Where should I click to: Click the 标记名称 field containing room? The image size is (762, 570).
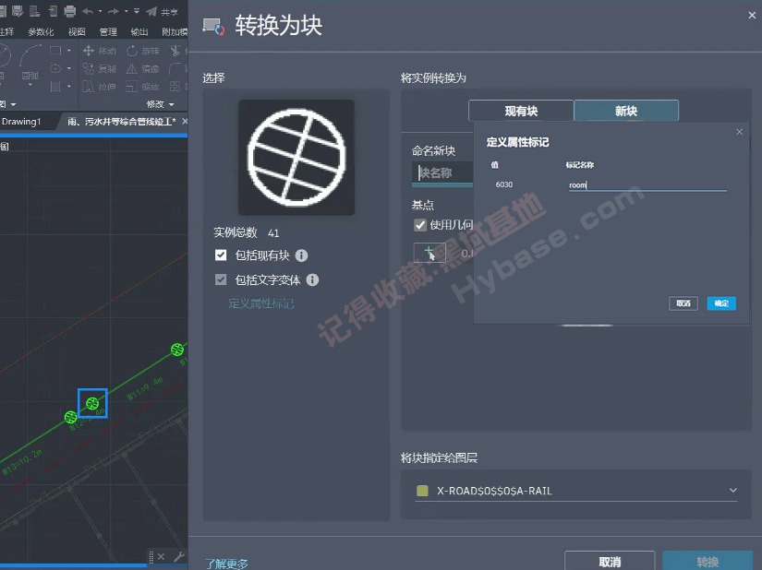coord(647,184)
